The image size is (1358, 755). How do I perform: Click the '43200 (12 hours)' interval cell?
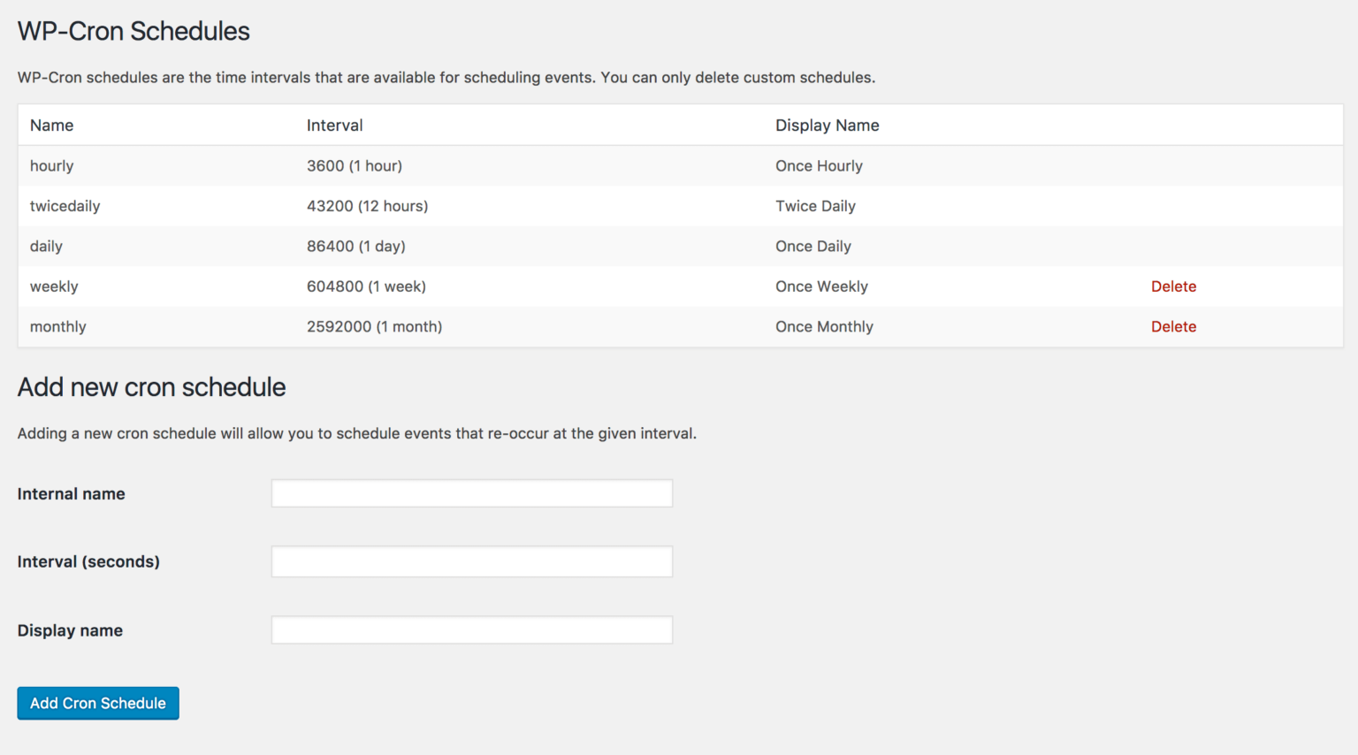click(x=367, y=206)
